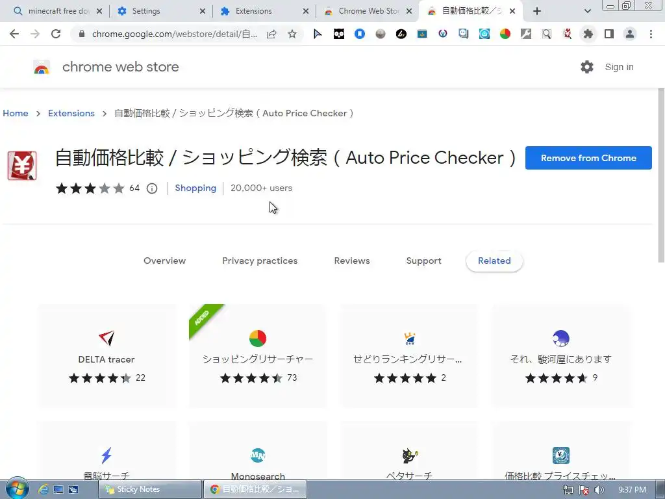Expand the tab search dropdown arrow
Screen dimensions: 665x499
(587, 11)
